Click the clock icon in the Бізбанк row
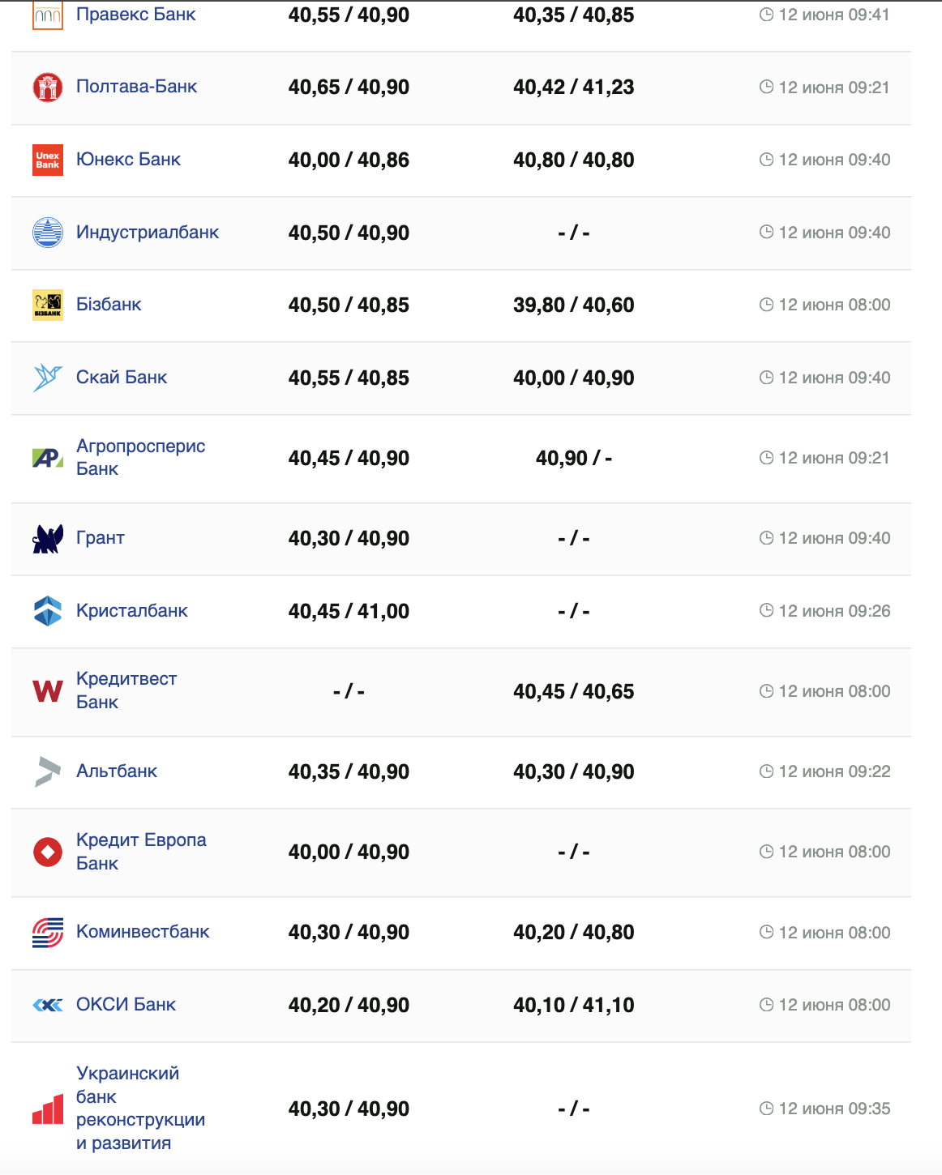Screen dimensions: 942x1175 point(766,305)
